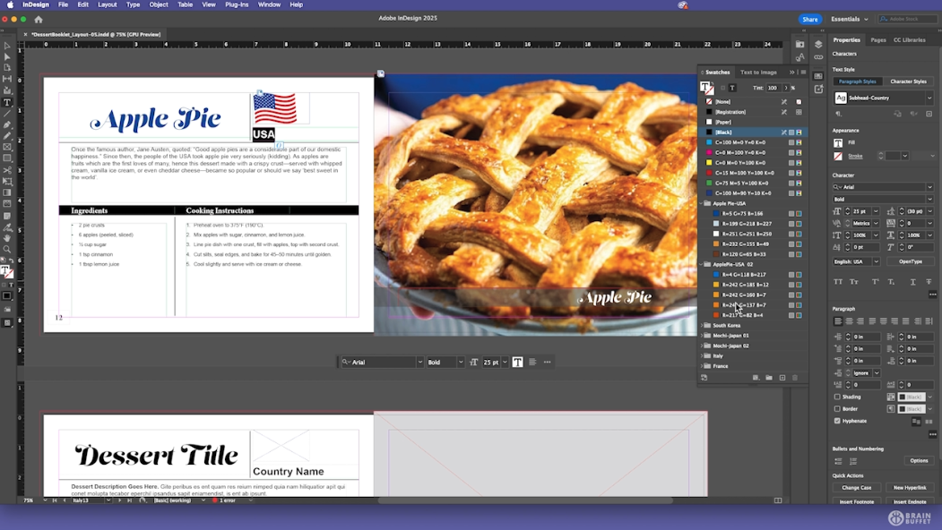The width and height of the screenshot is (942, 530).
Task: Click the OpenType button
Action: tap(910, 261)
